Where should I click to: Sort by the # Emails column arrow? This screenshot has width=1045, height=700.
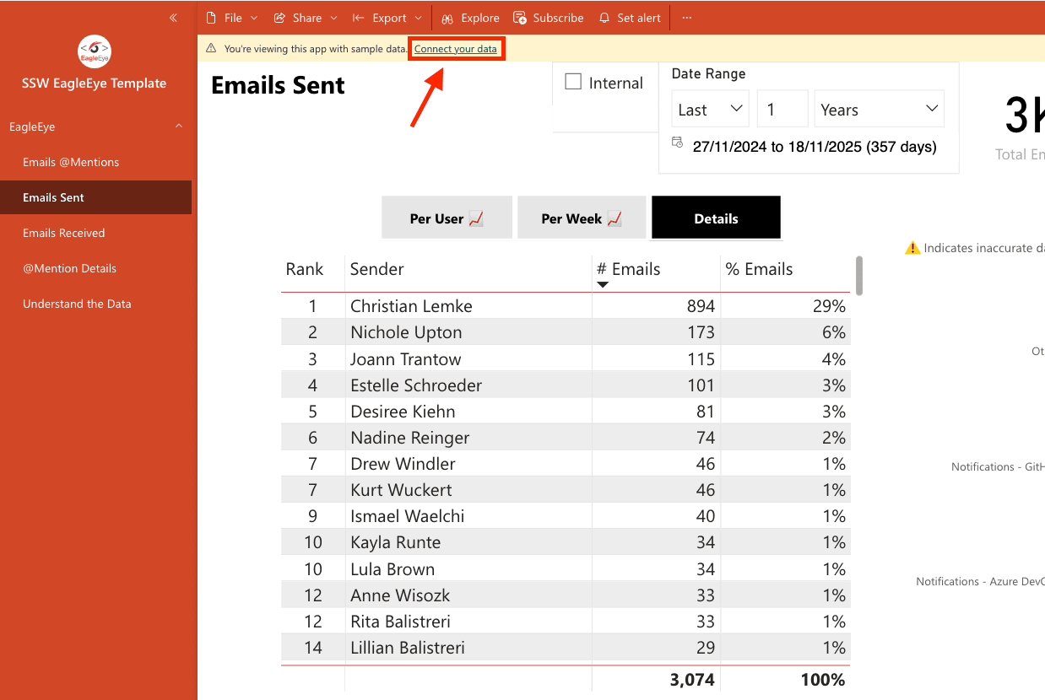click(602, 285)
